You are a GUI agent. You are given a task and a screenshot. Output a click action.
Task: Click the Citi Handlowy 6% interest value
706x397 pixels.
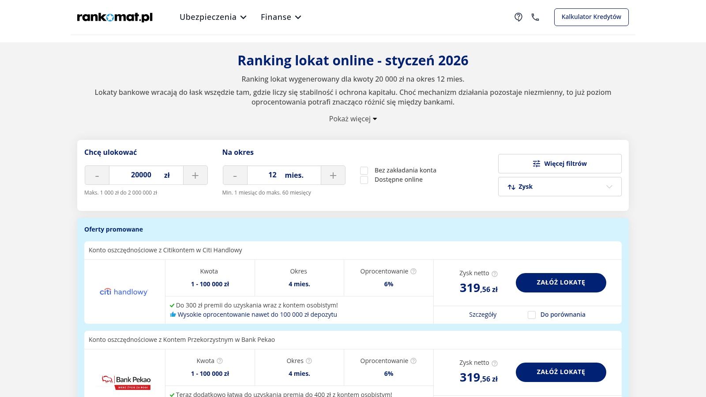pos(389,284)
